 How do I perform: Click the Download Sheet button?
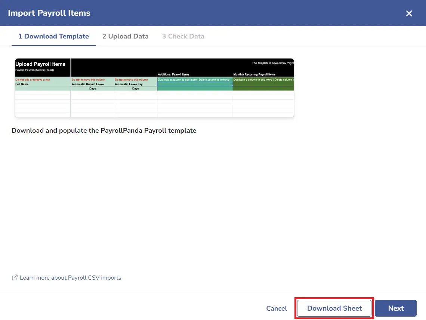pos(334,308)
